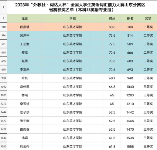
Task: Click the 姓名 column header cell
Action: coord(25,18)
